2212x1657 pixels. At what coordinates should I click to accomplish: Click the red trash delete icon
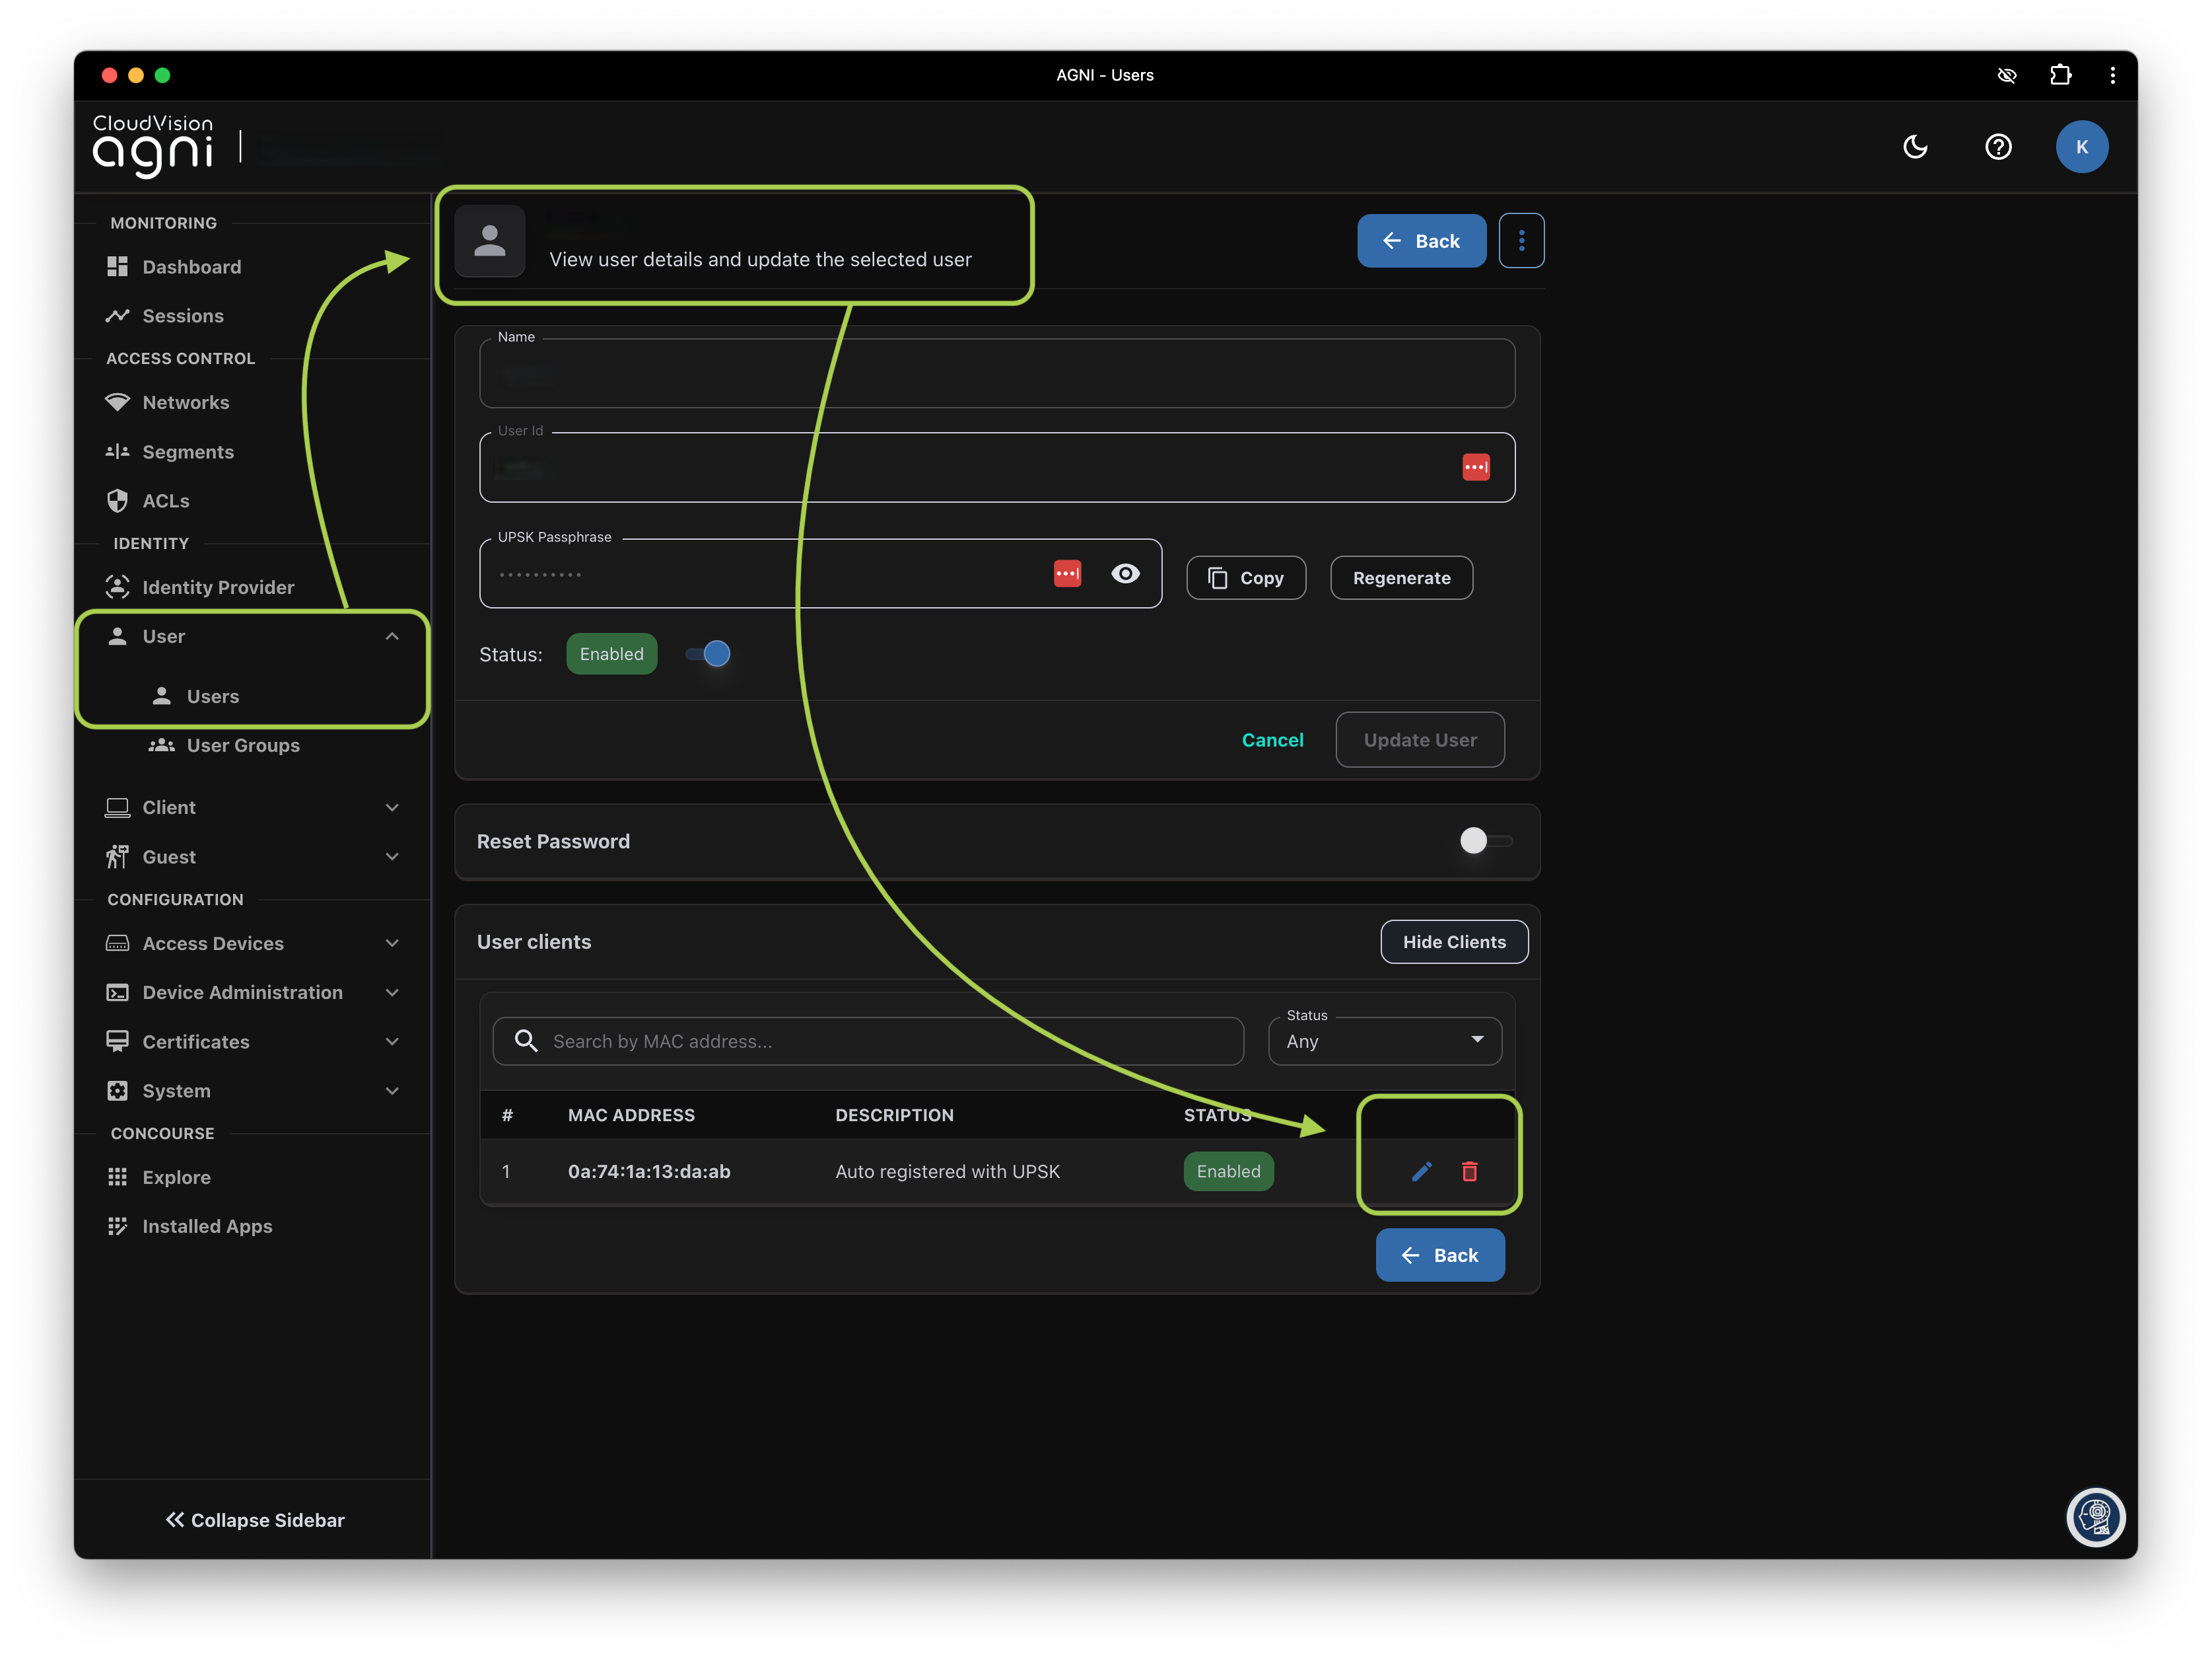(1469, 1171)
